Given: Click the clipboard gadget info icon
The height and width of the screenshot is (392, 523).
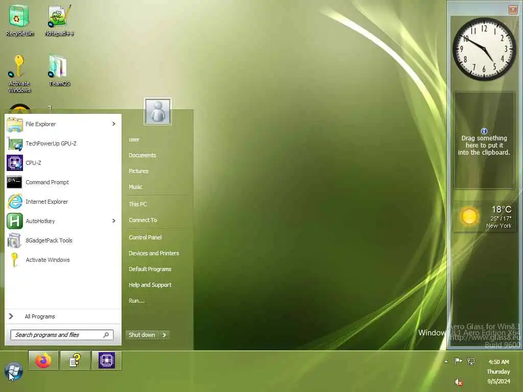Looking at the screenshot, I should point(484,131).
